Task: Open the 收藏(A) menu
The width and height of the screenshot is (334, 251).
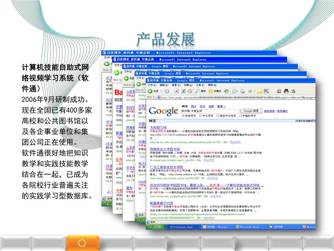Action: 188,85
